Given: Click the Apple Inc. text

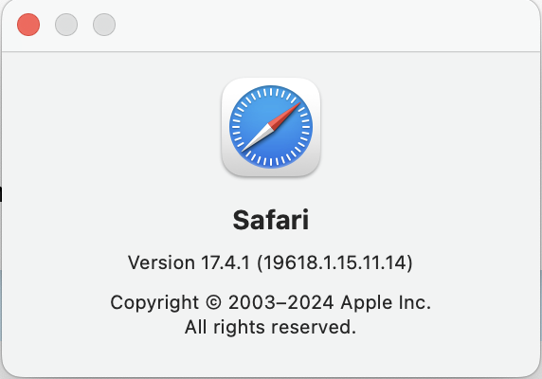Looking at the screenshot, I should click(386, 302).
